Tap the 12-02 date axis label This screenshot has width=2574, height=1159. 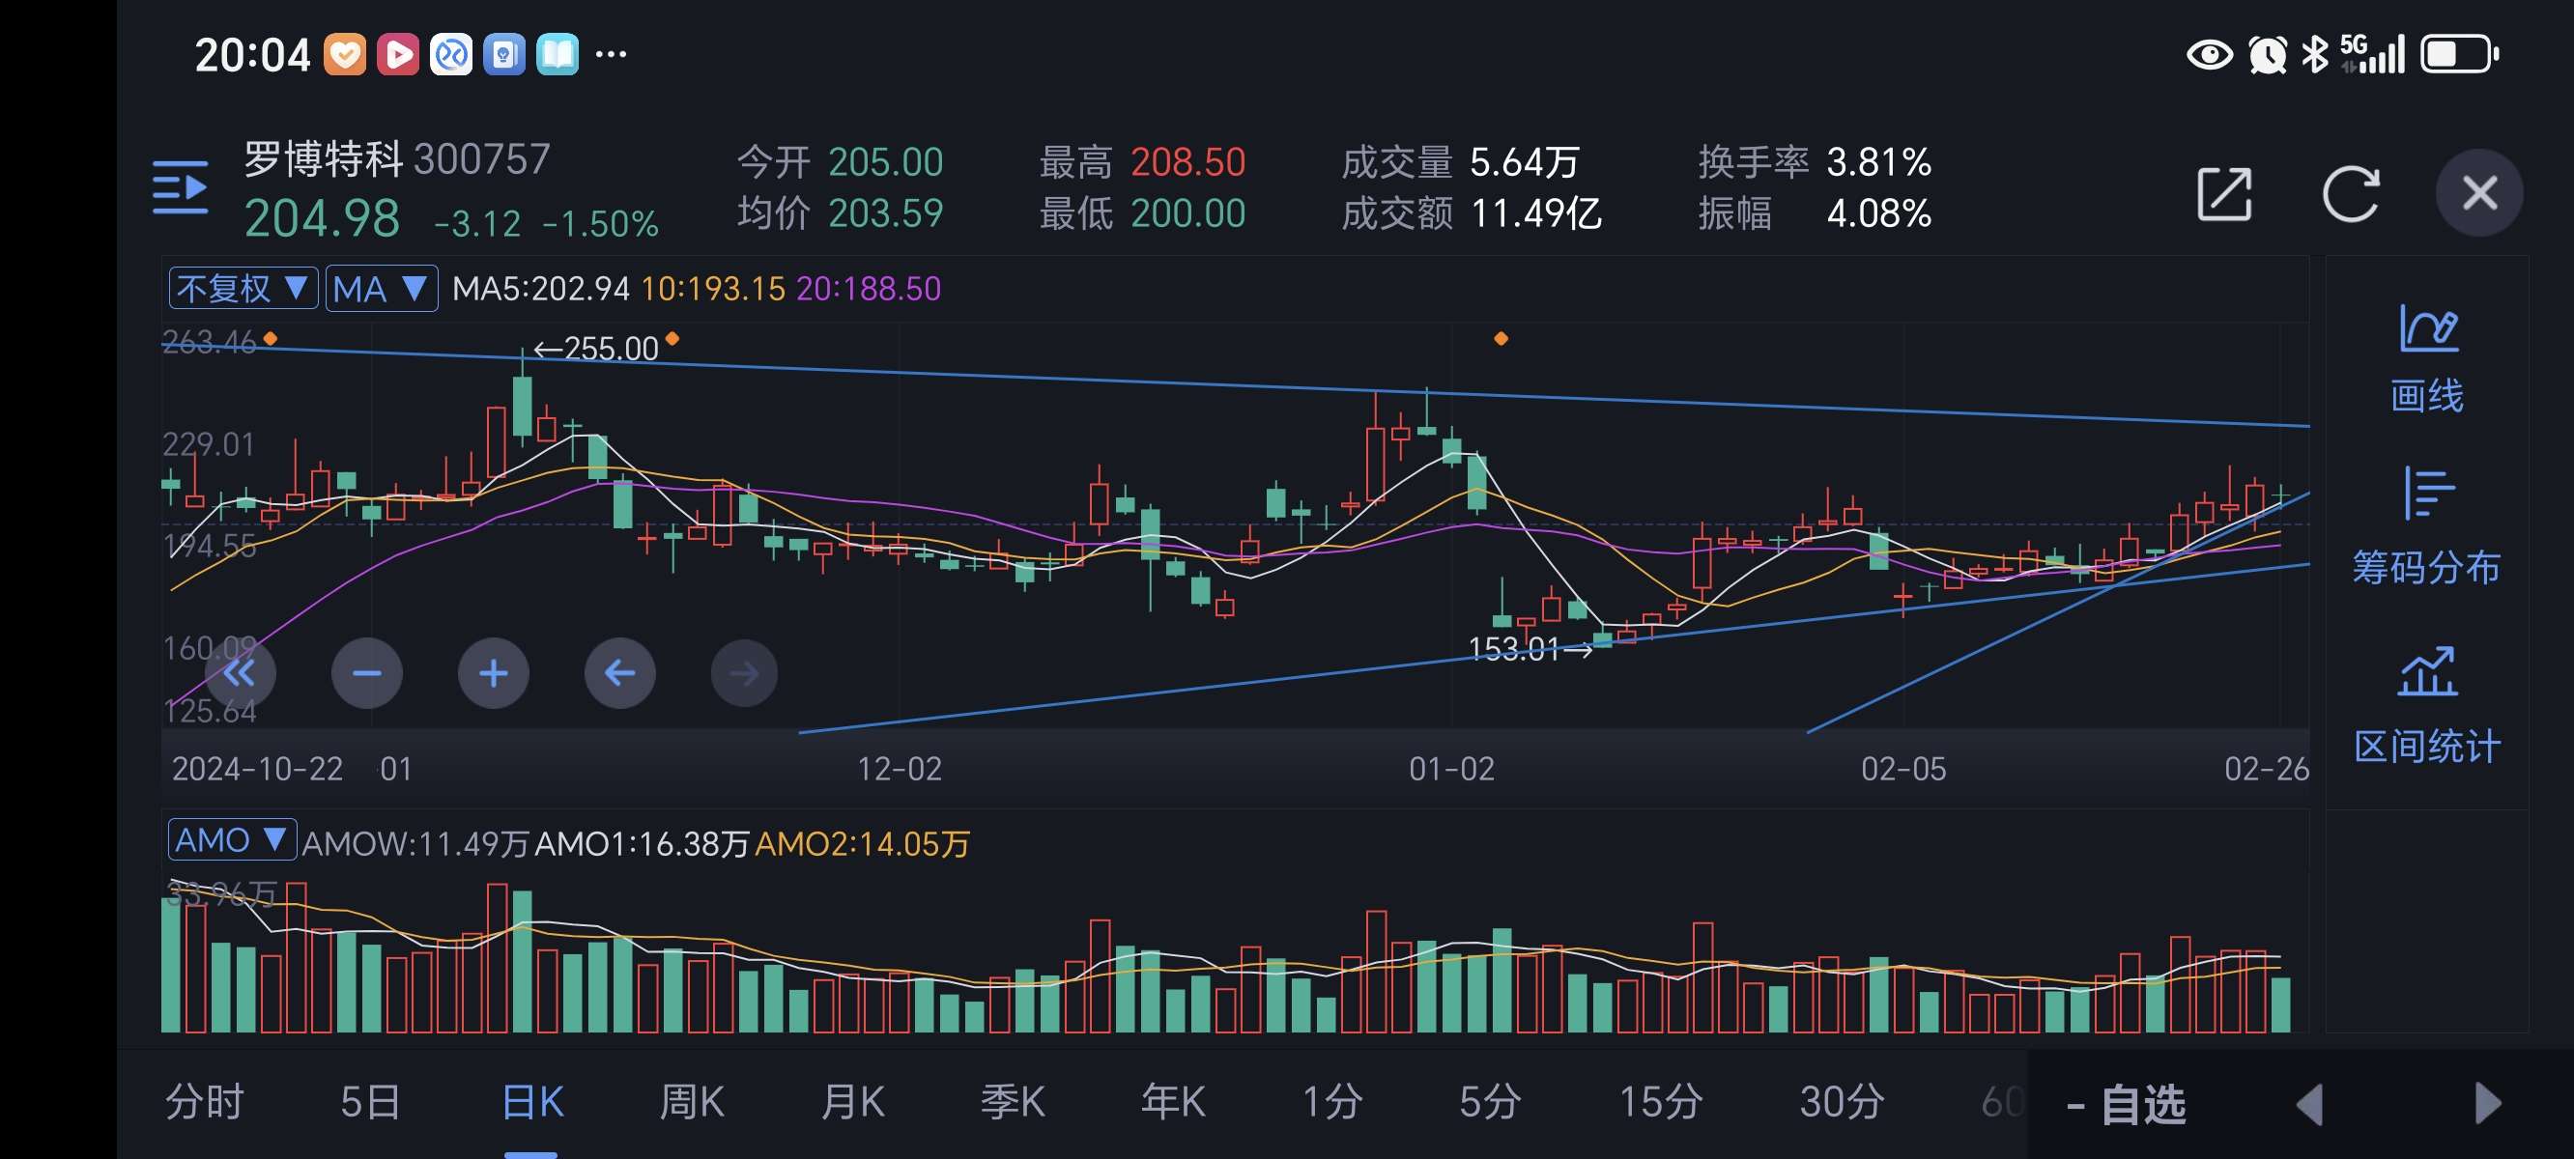click(x=900, y=770)
